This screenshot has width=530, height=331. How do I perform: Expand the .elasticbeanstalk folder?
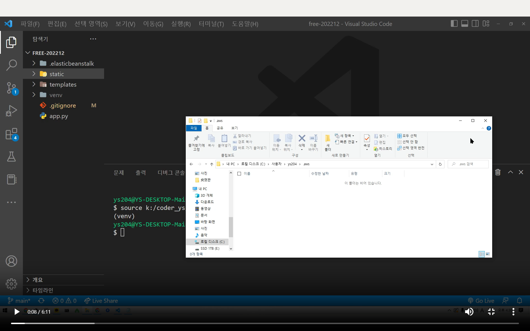(x=34, y=63)
